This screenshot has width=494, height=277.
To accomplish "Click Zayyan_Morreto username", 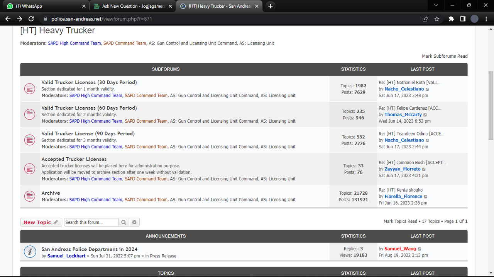I will [403, 169].
